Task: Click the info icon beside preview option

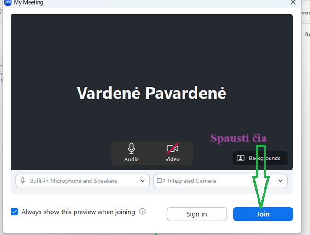Action: point(142,211)
